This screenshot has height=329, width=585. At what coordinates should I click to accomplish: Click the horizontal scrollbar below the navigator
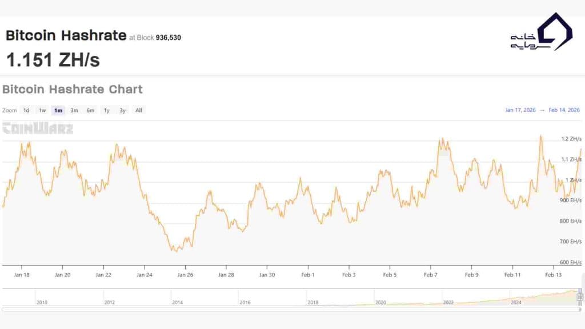click(291, 309)
